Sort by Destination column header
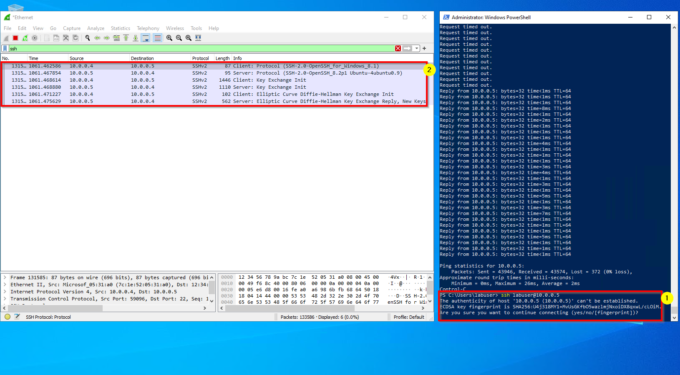The height and width of the screenshot is (375, 680). pos(160,58)
